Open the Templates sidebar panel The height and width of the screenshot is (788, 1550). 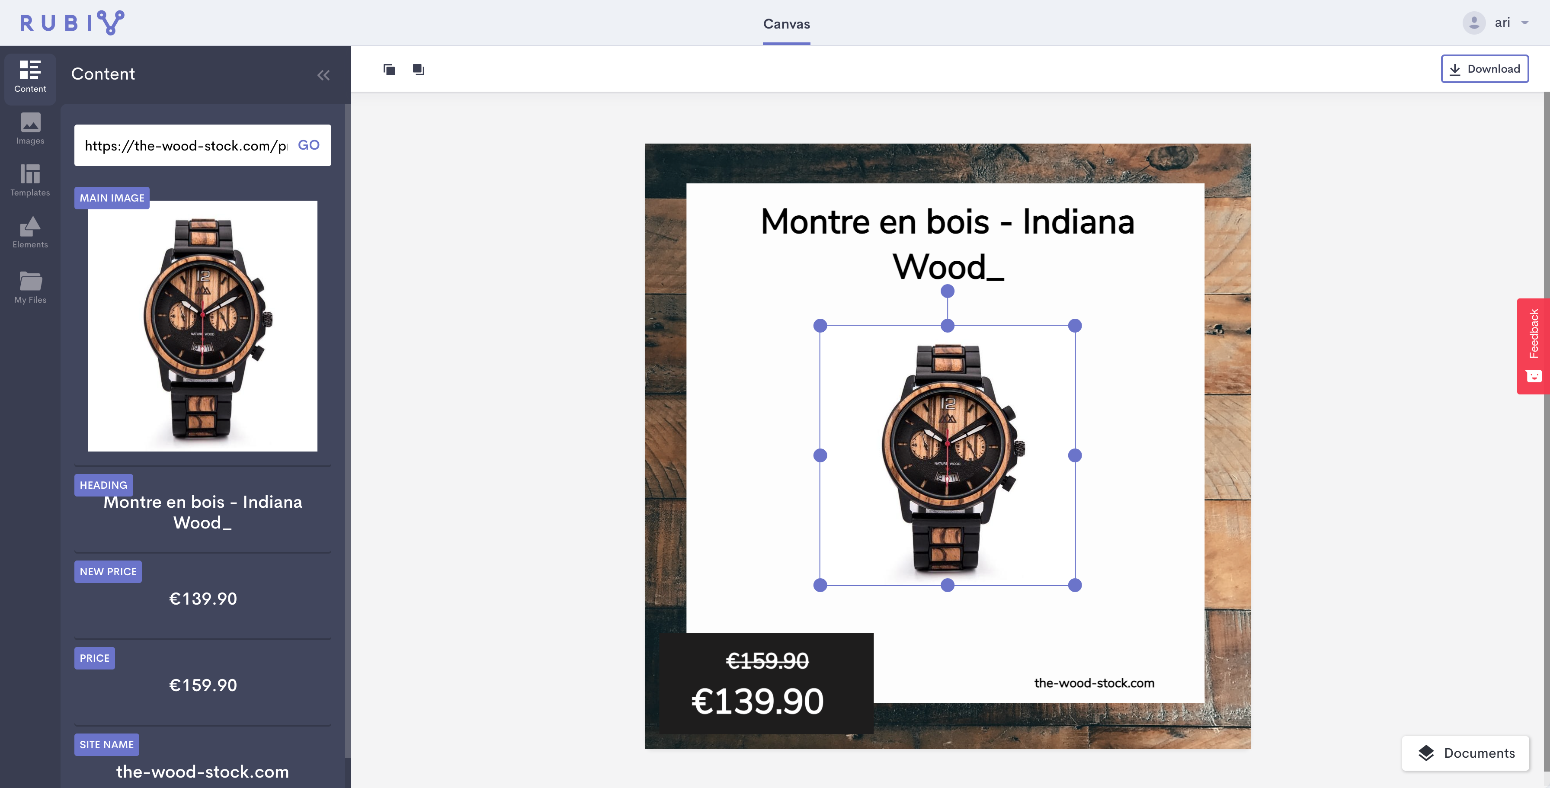[30, 180]
